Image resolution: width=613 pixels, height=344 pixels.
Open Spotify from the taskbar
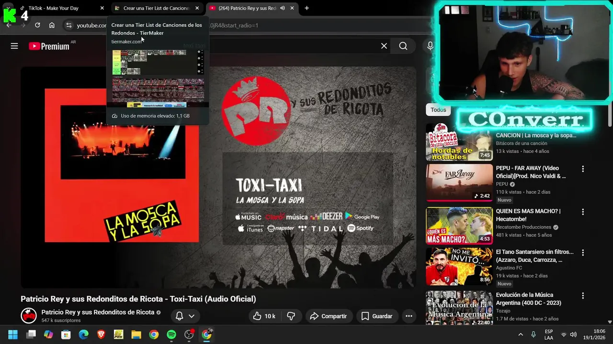pos(171,334)
